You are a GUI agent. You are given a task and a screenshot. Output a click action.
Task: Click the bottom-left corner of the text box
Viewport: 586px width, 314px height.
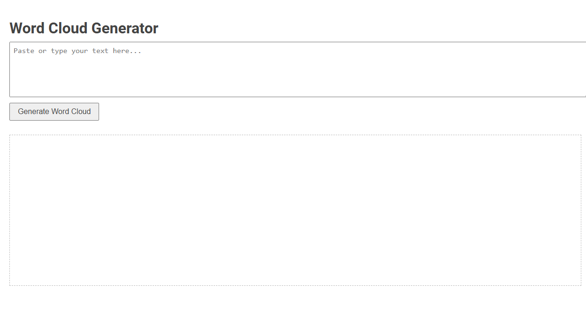pos(13,93)
